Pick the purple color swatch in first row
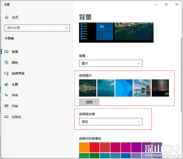 [x=136, y=147]
